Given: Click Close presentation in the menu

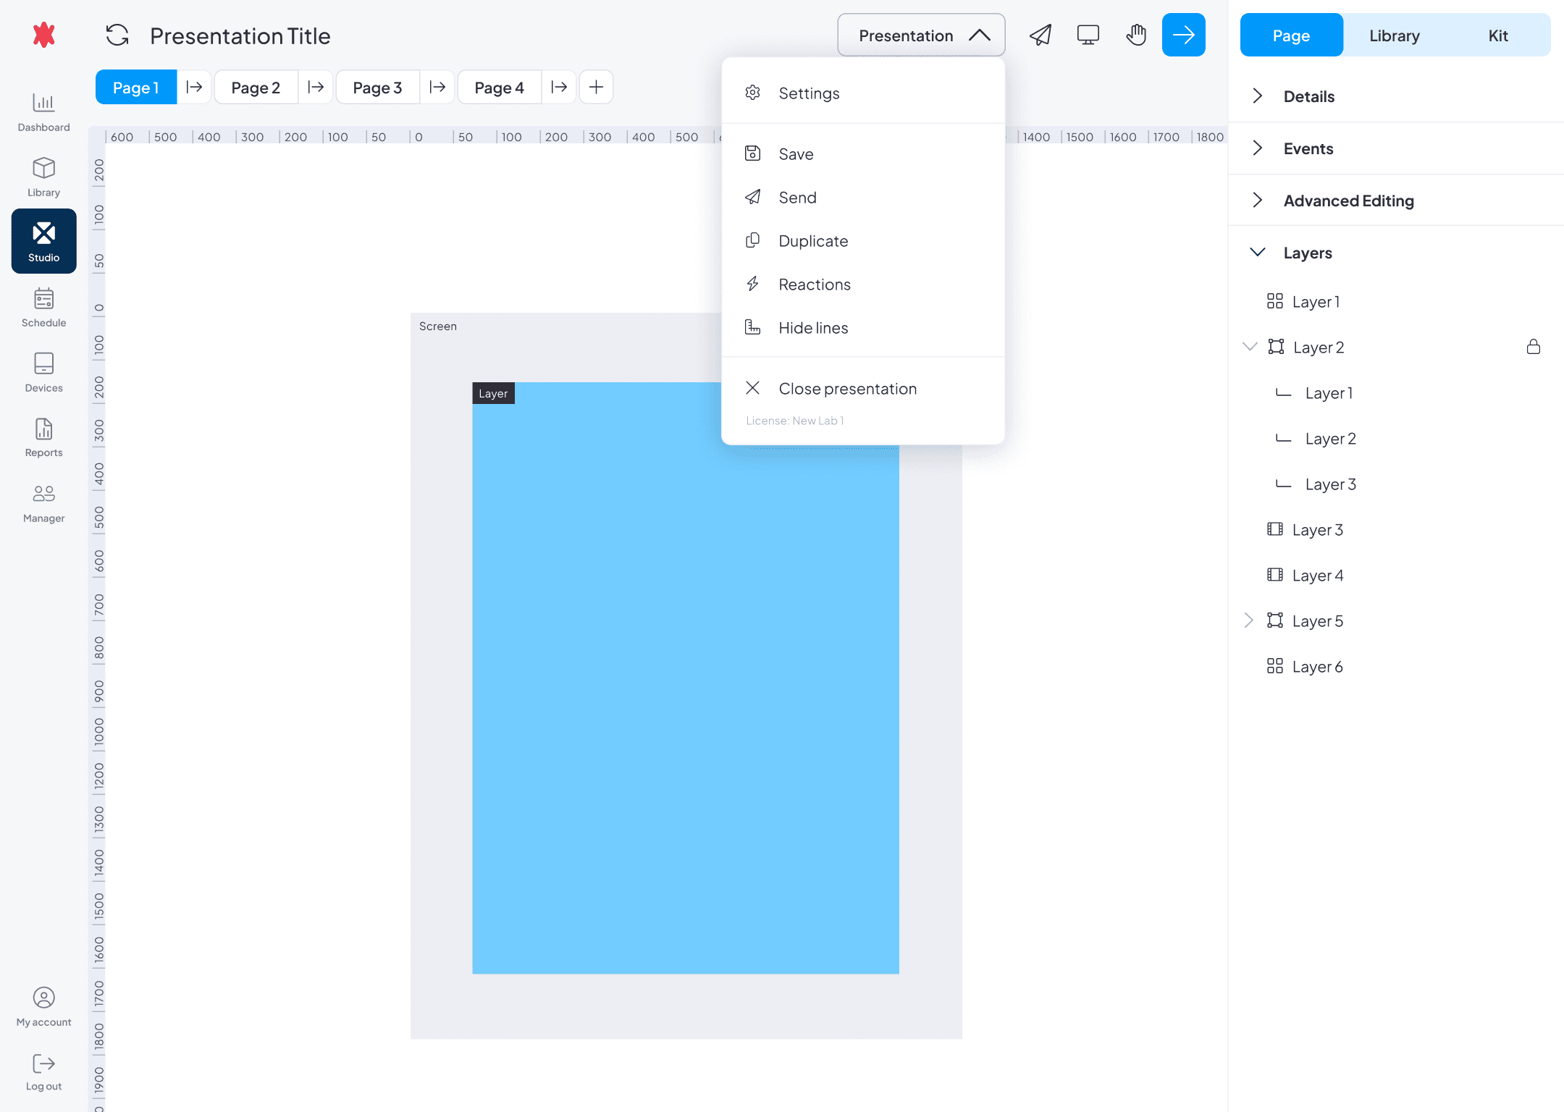Looking at the screenshot, I should (847, 389).
